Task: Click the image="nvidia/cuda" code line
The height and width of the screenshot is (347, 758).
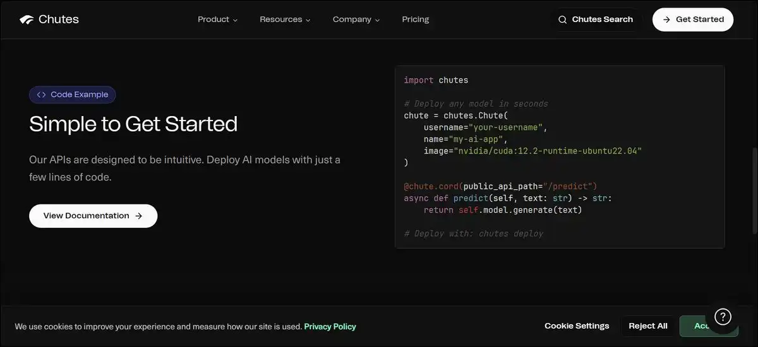Action: (532, 151)
